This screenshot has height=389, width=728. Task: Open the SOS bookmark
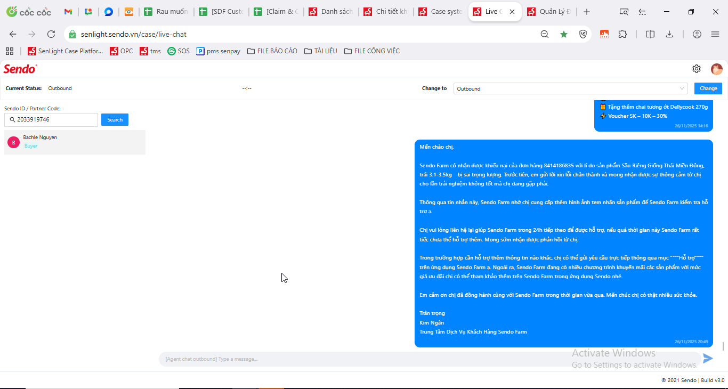179,51
